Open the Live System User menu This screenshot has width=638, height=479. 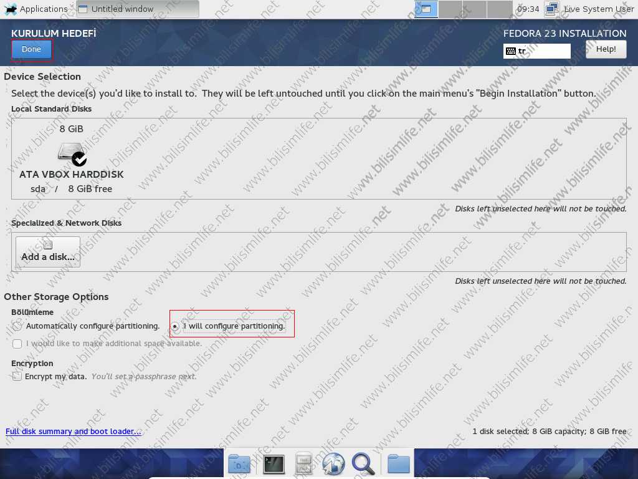(x=599, y=9)
